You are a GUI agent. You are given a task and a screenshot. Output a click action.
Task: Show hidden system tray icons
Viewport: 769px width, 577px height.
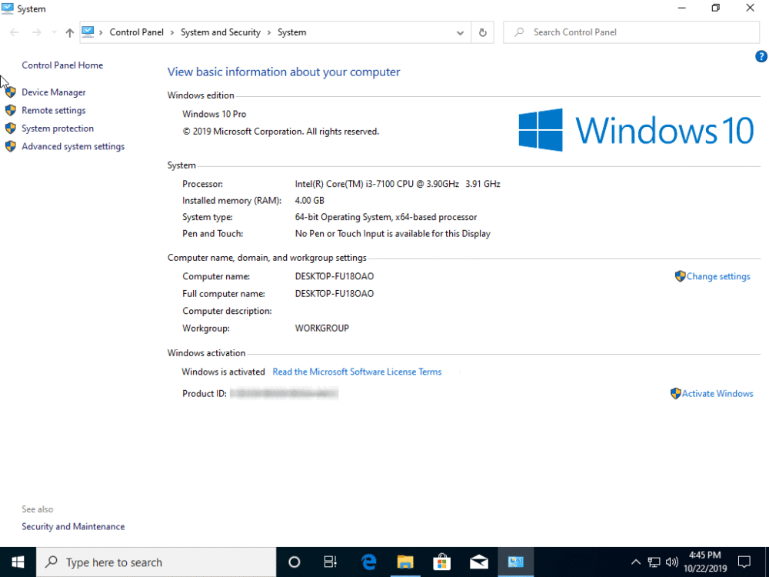pyautogui.click(x=636, y=562)
